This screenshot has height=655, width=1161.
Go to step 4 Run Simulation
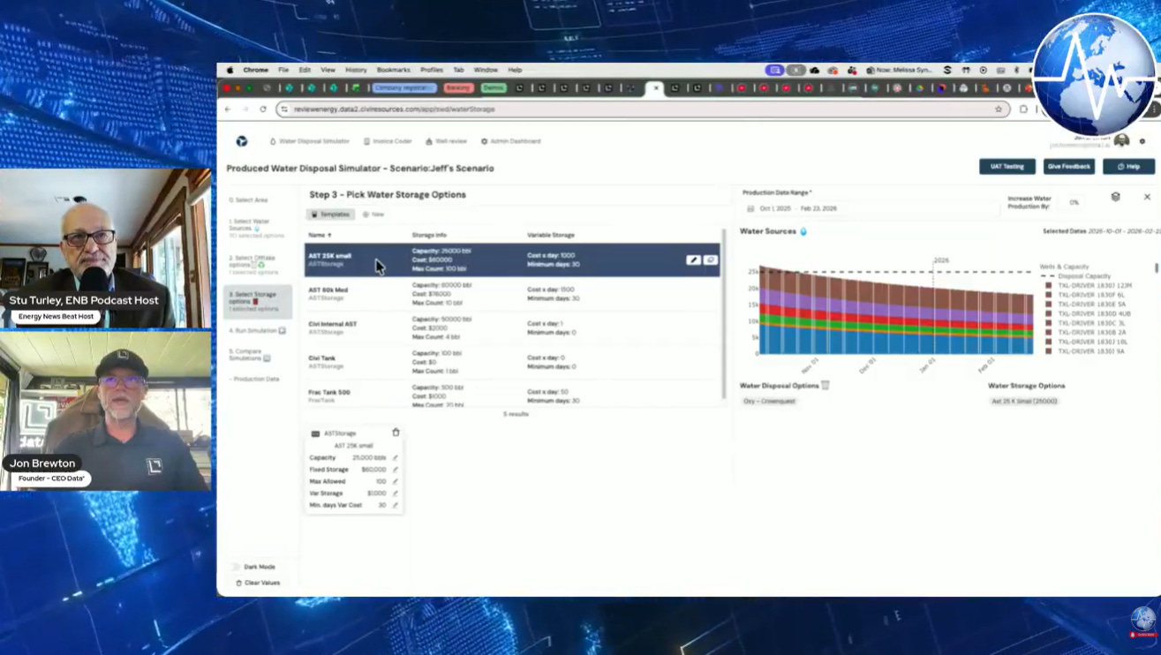pyautogui.click(x=258, y=330)
